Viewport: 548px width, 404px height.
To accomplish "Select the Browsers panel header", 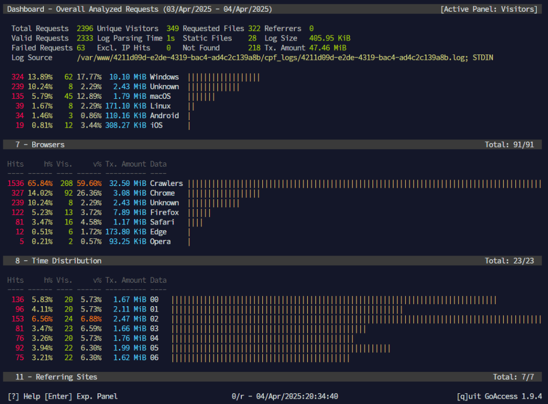I will 40,144.
